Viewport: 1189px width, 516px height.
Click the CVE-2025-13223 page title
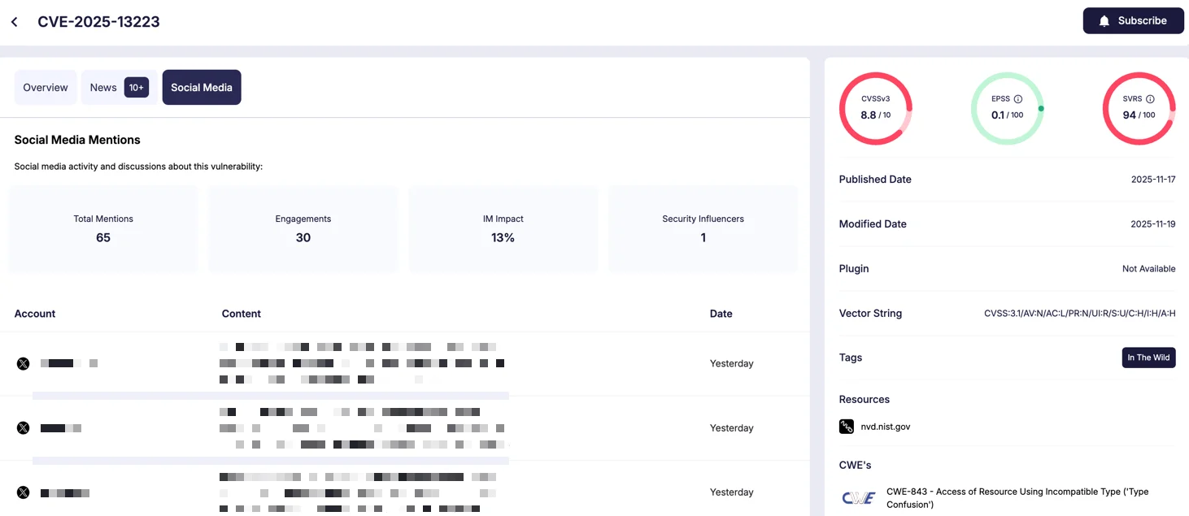tap(98, 22)
